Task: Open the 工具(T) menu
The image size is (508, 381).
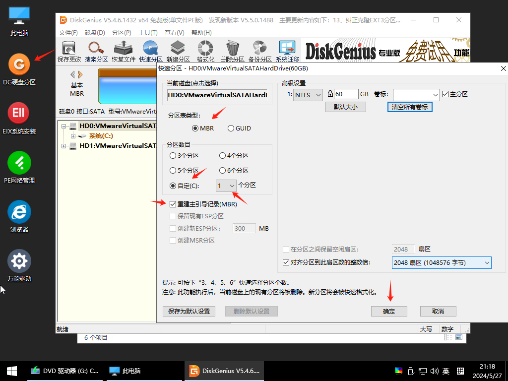Action: pos(148,33)
